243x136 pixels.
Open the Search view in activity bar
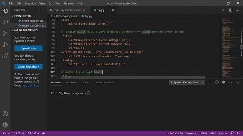click(x=5, y=22)
